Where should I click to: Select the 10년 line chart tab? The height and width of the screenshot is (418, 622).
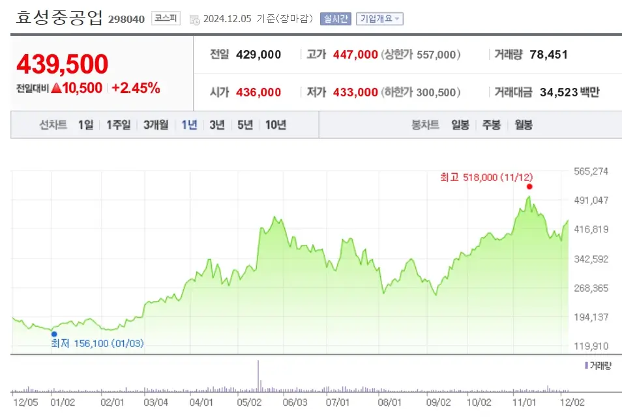click(276, 125)
